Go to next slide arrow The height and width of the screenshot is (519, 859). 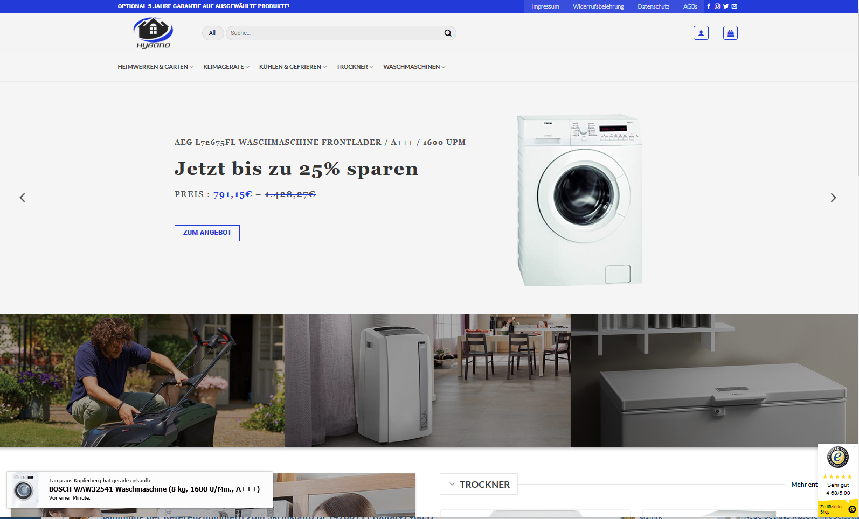(833, 198)
